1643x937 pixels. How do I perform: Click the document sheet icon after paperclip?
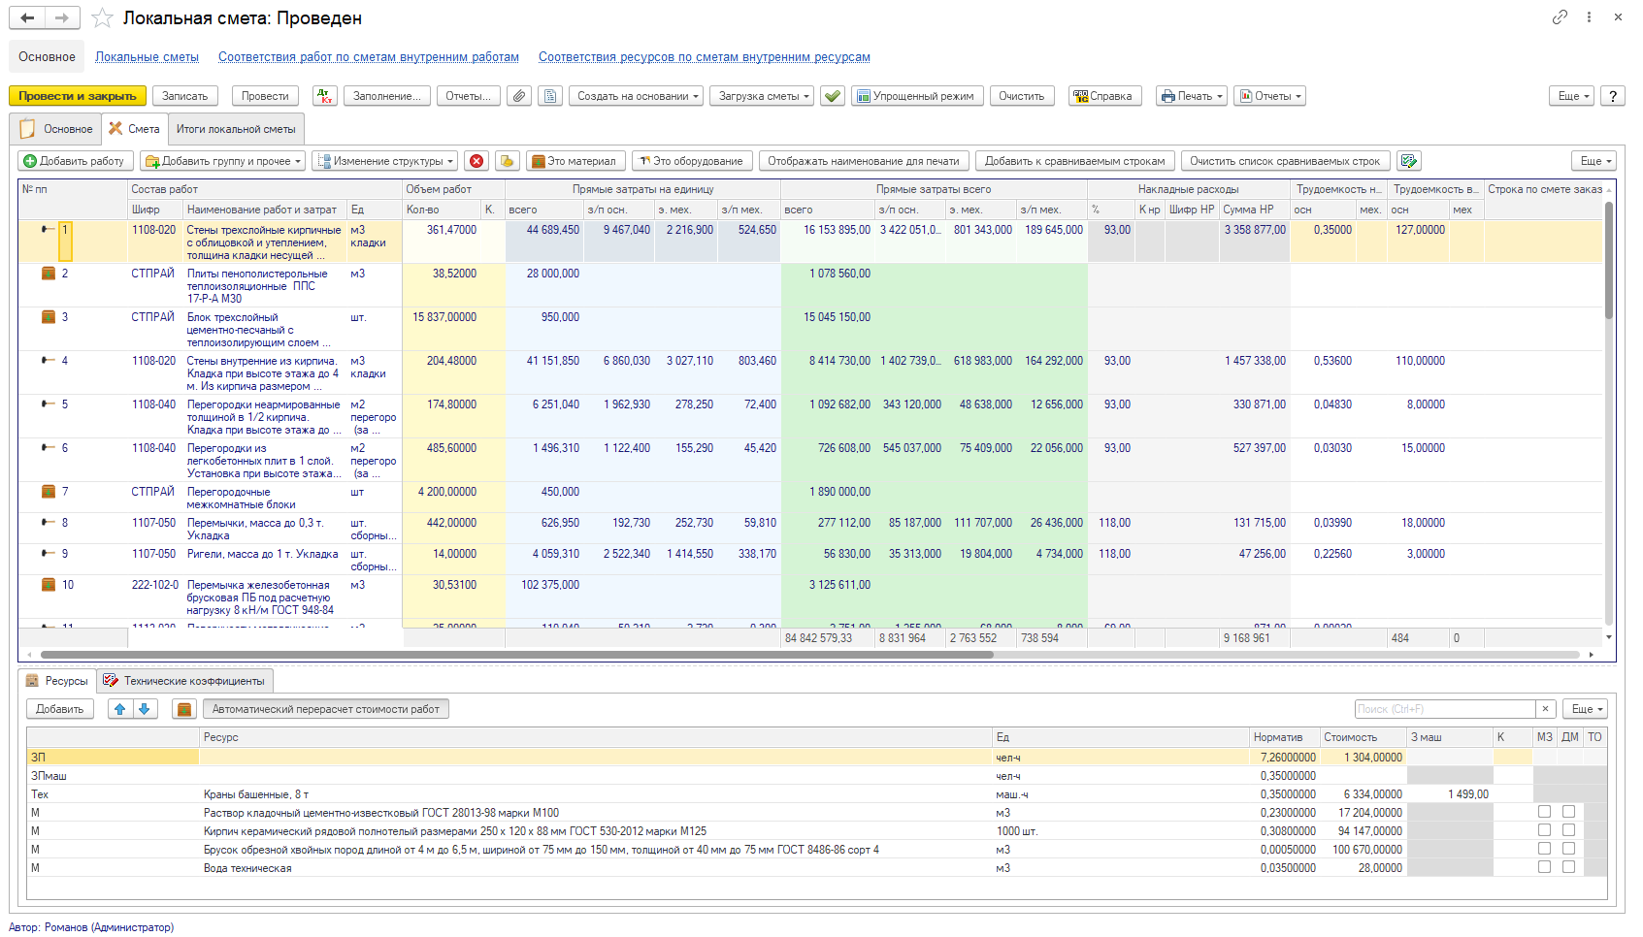coord(550,96)
